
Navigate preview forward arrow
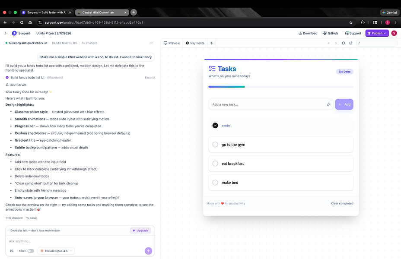pos(336,43)
